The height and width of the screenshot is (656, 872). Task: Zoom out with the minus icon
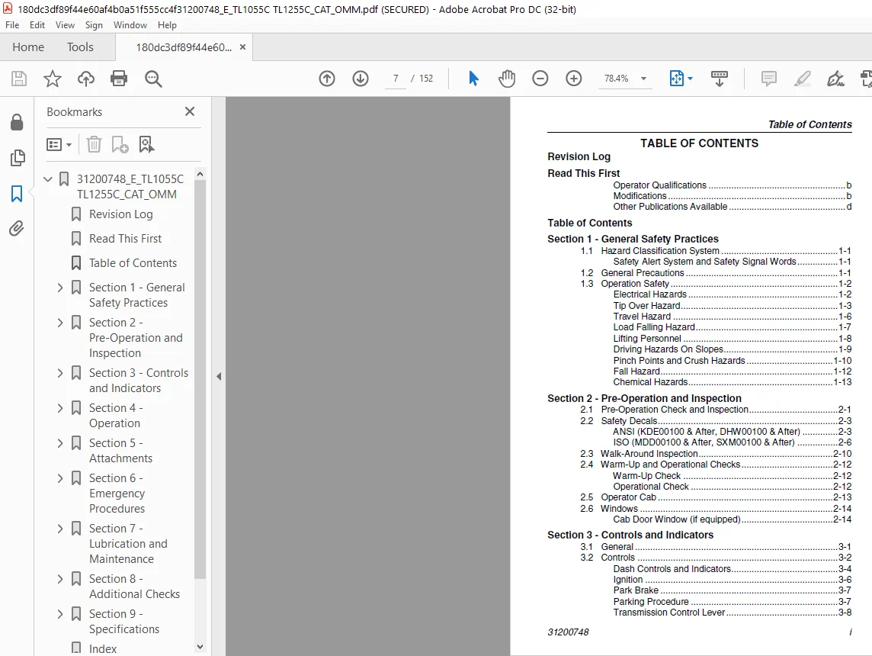[540, 79]
